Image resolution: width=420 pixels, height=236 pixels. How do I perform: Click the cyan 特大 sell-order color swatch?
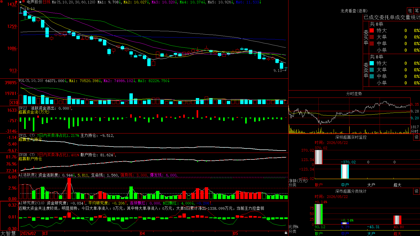(x=372, y=63)
